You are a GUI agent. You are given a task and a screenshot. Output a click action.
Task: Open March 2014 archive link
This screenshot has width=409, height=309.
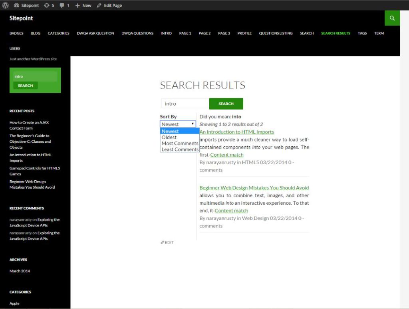(20, 271)
